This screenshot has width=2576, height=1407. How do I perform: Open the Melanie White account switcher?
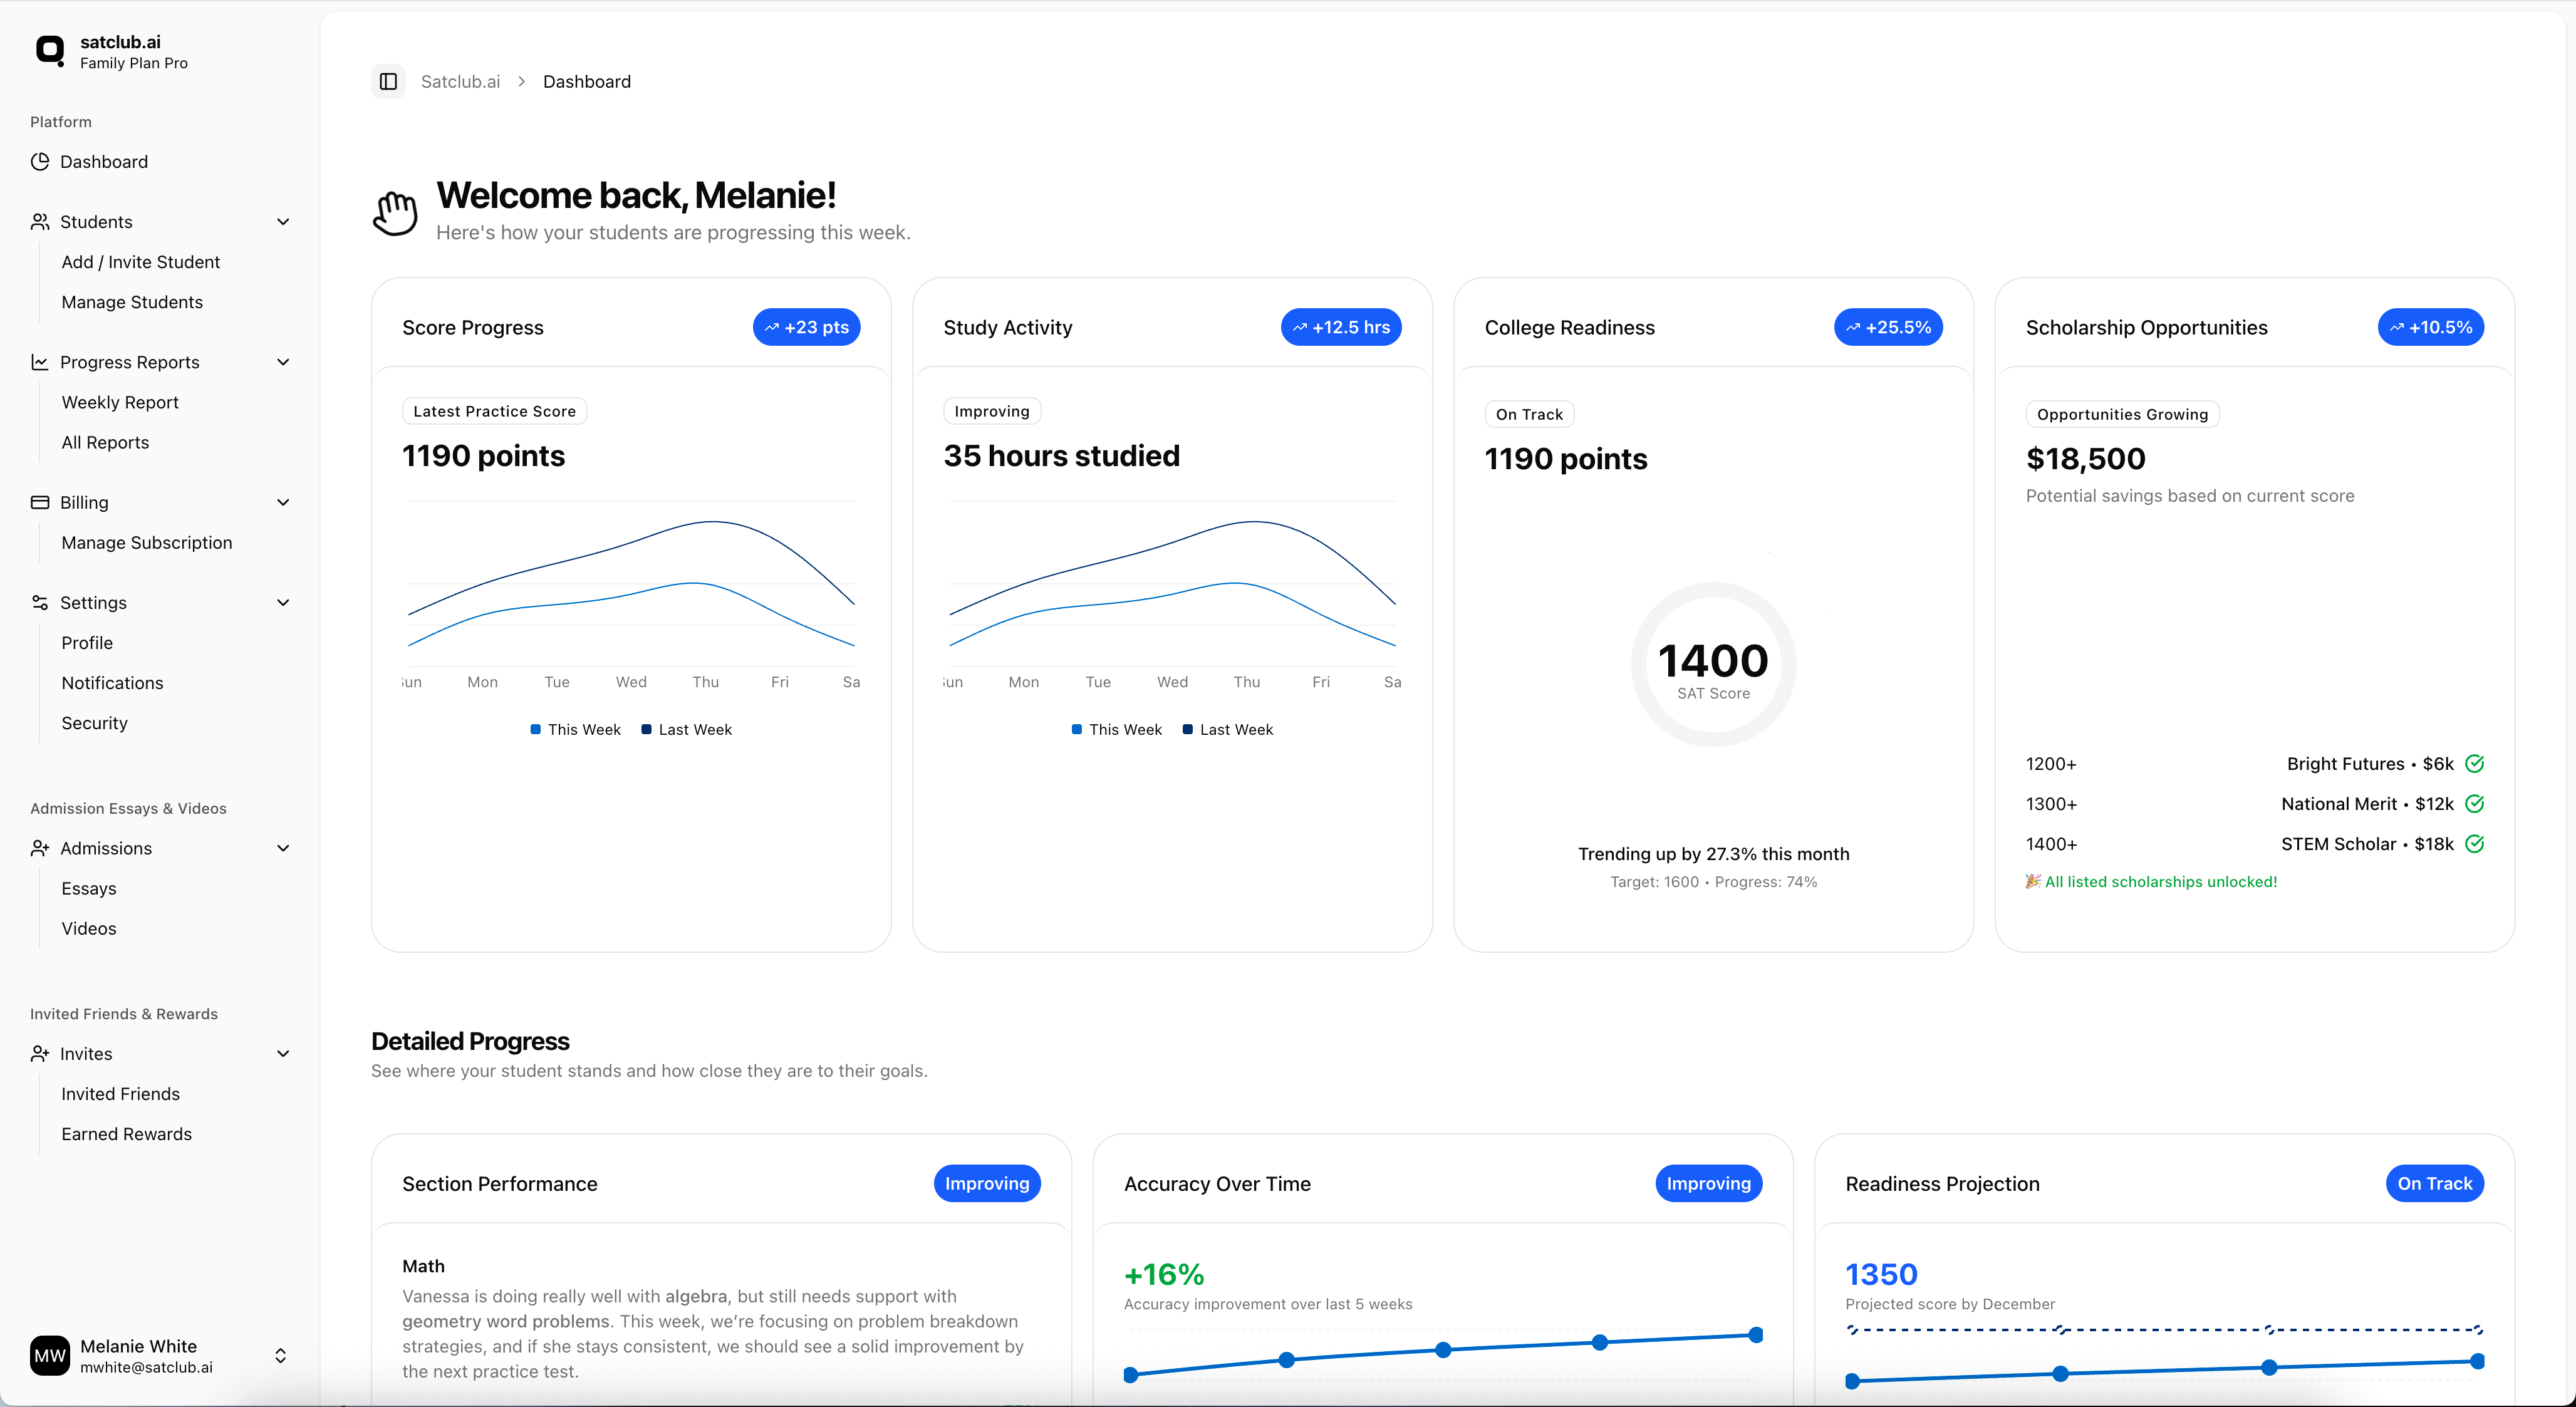[x=280, y=1356]
